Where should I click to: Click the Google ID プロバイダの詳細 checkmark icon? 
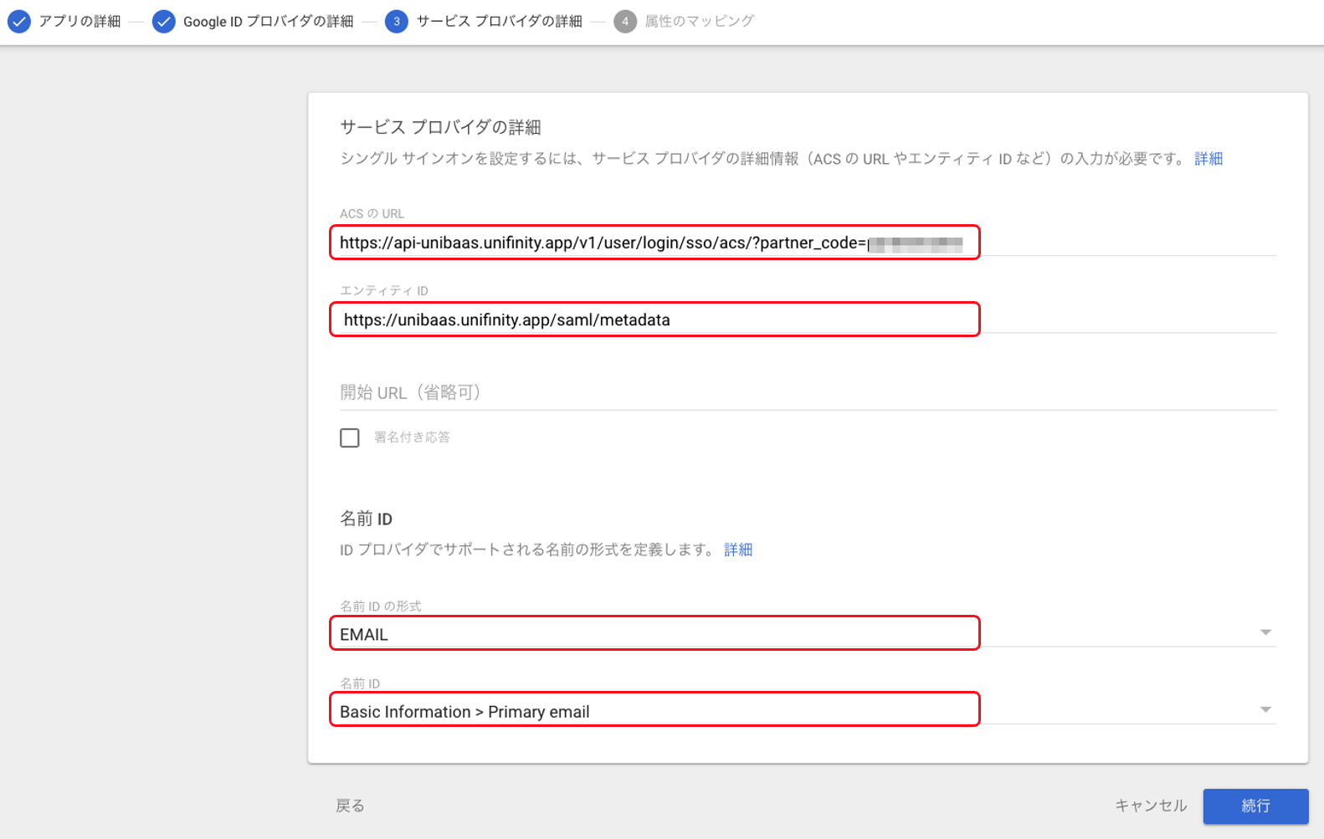(x=164, y=22)
